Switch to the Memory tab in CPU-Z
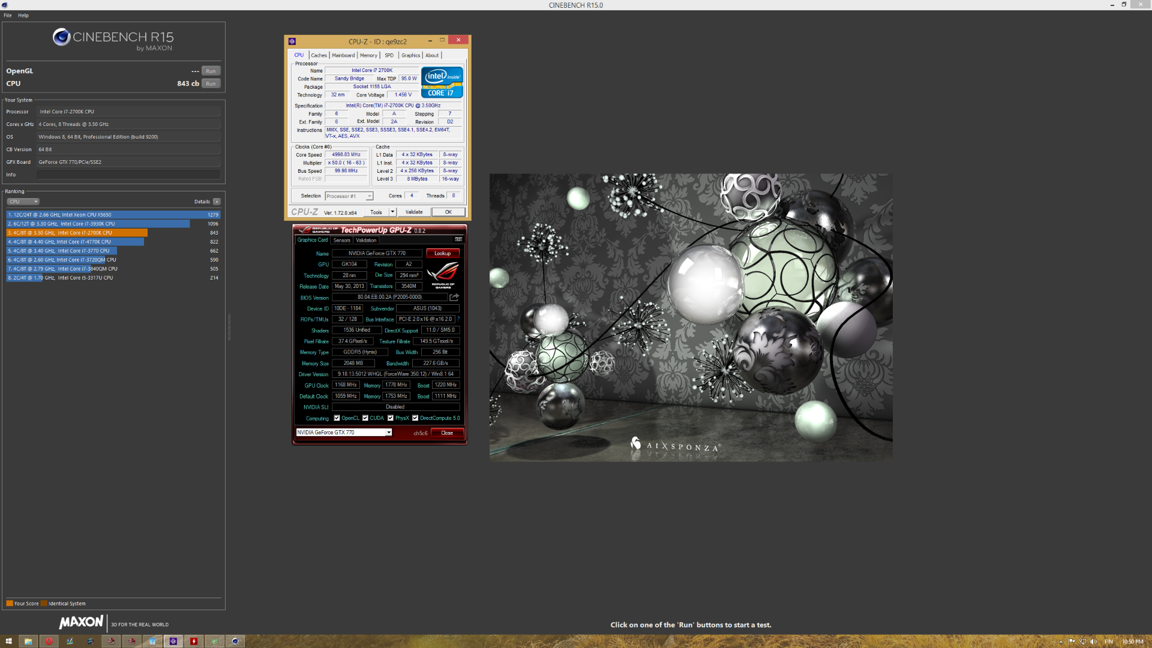The height and width of the screenshot is (648, 1152). click(368, 55)
